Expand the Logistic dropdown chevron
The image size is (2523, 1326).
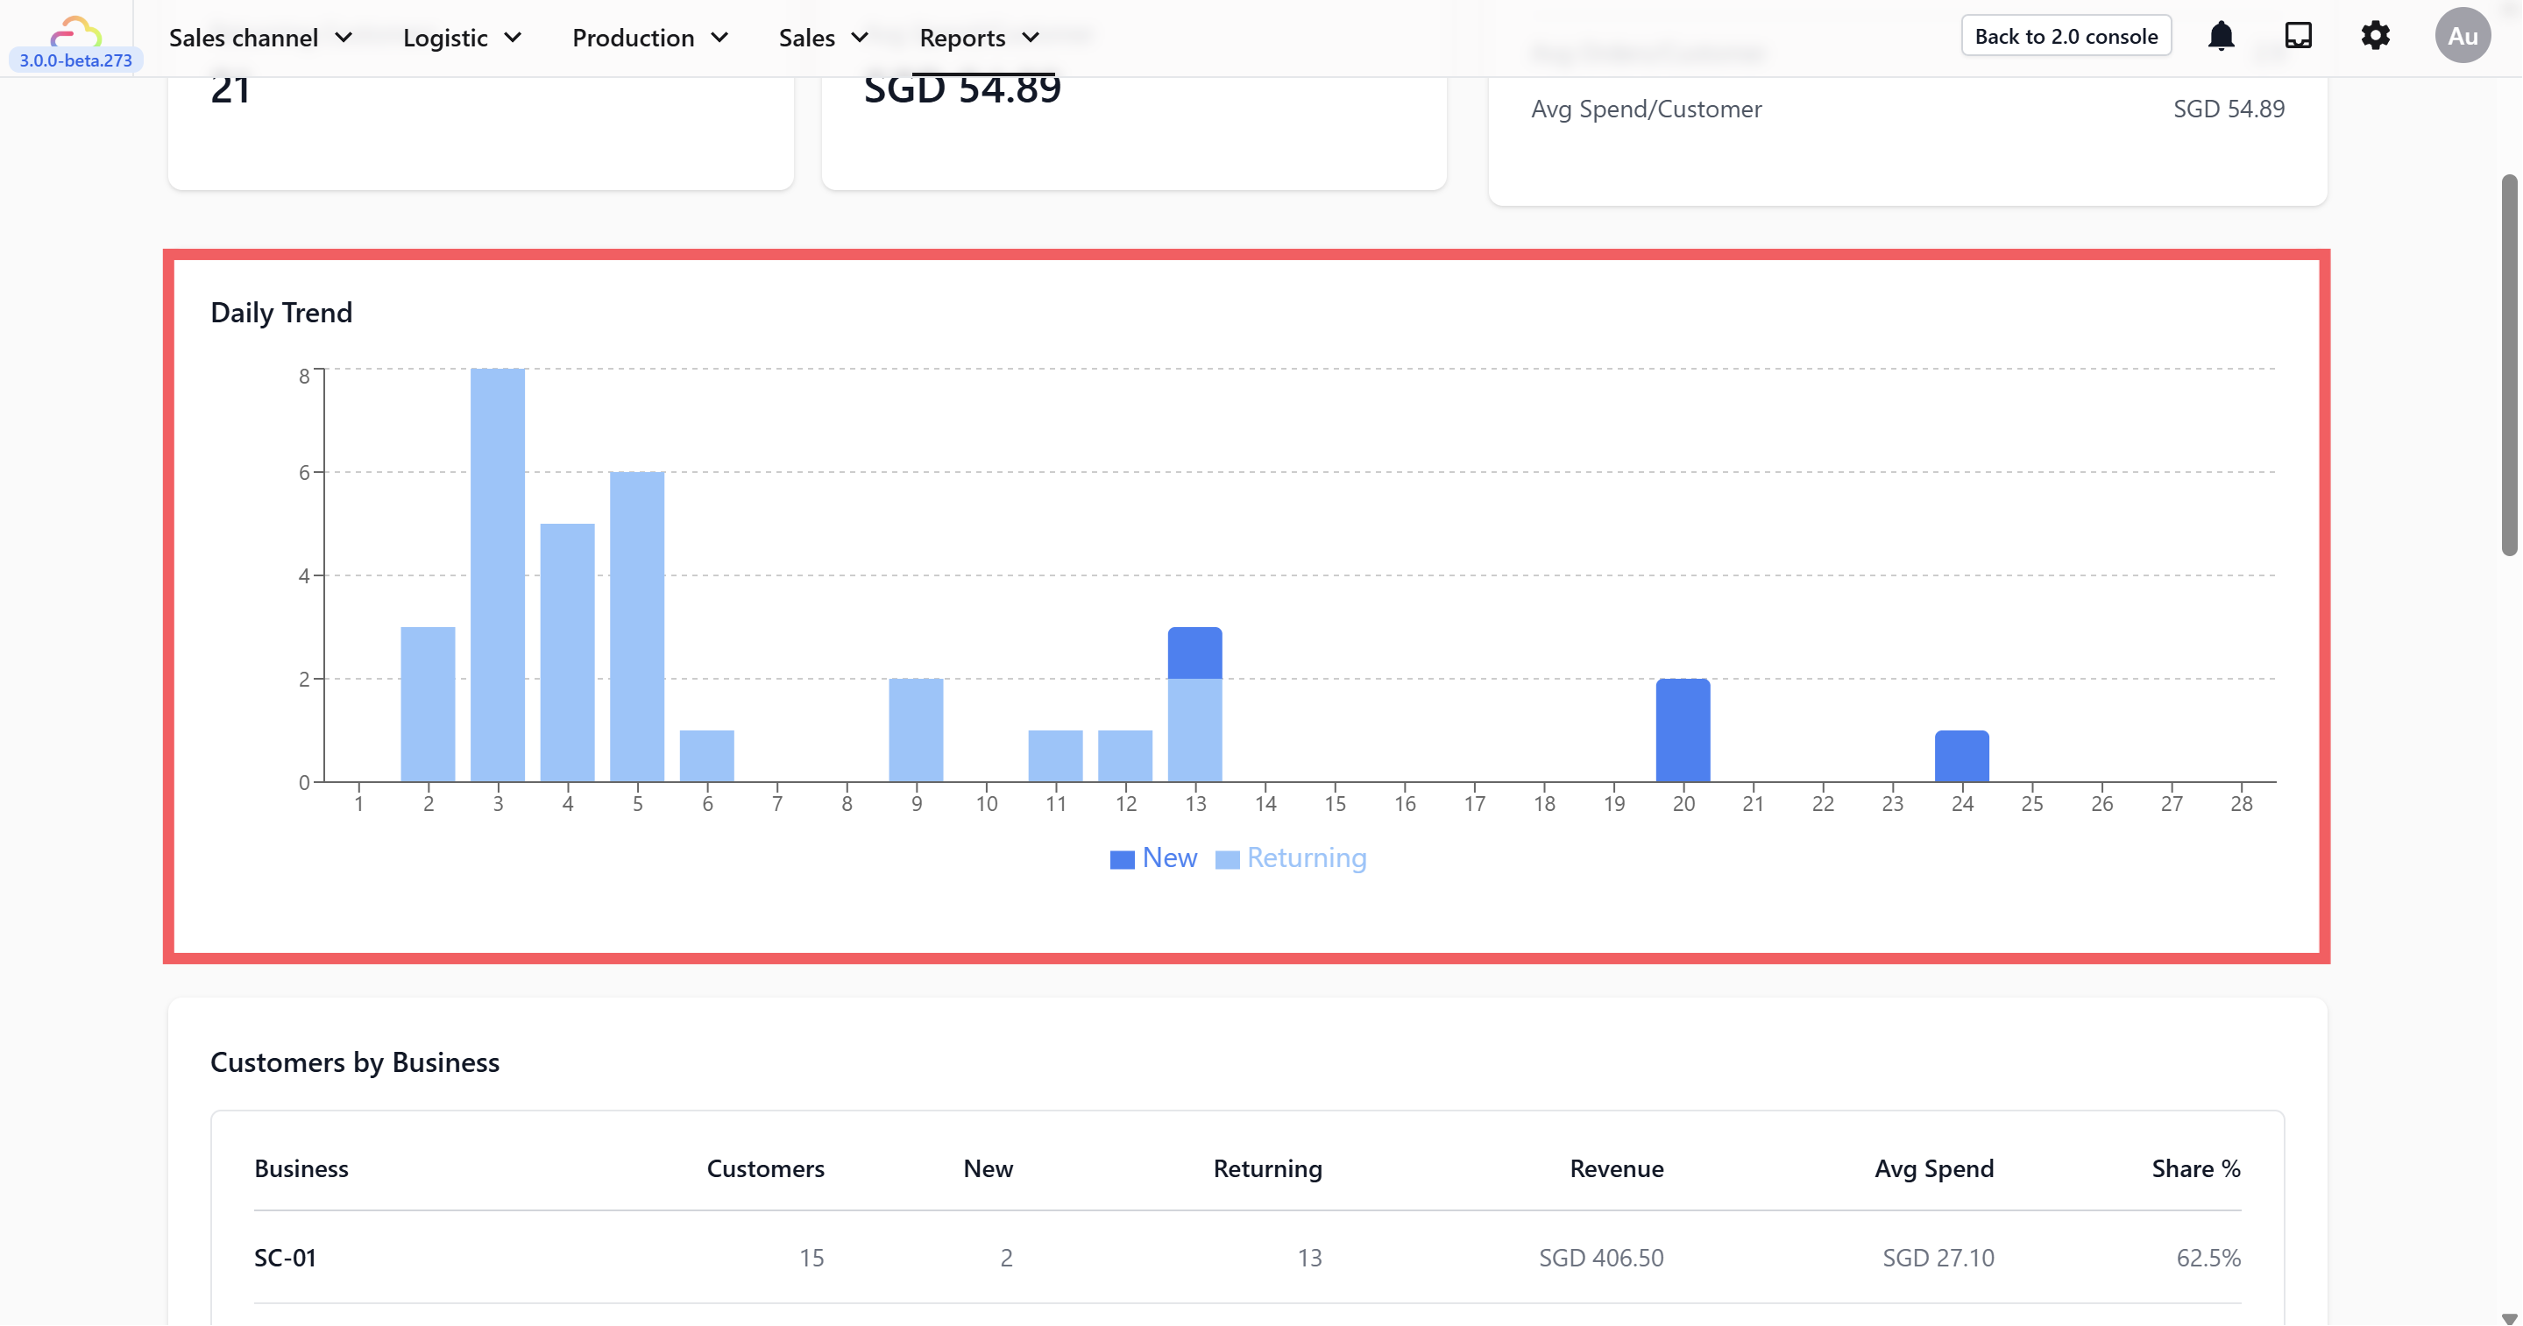(514, 37)
